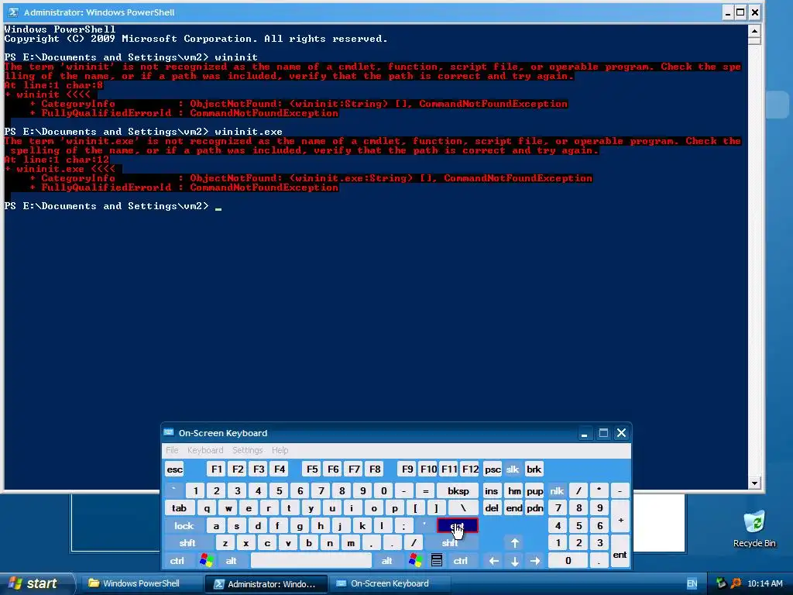Maximize the On-Screen Keyboard window
The width and height of the screenshot is (793, 595).
click(x=602, y=433)
